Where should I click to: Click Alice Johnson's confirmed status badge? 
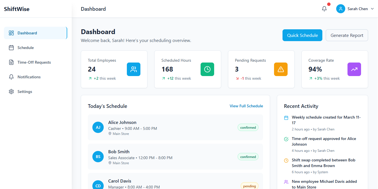tap(248, 128)
